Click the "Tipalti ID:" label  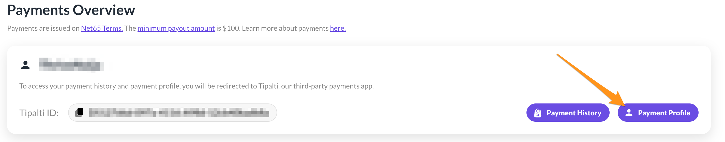[x=39, y=113]
